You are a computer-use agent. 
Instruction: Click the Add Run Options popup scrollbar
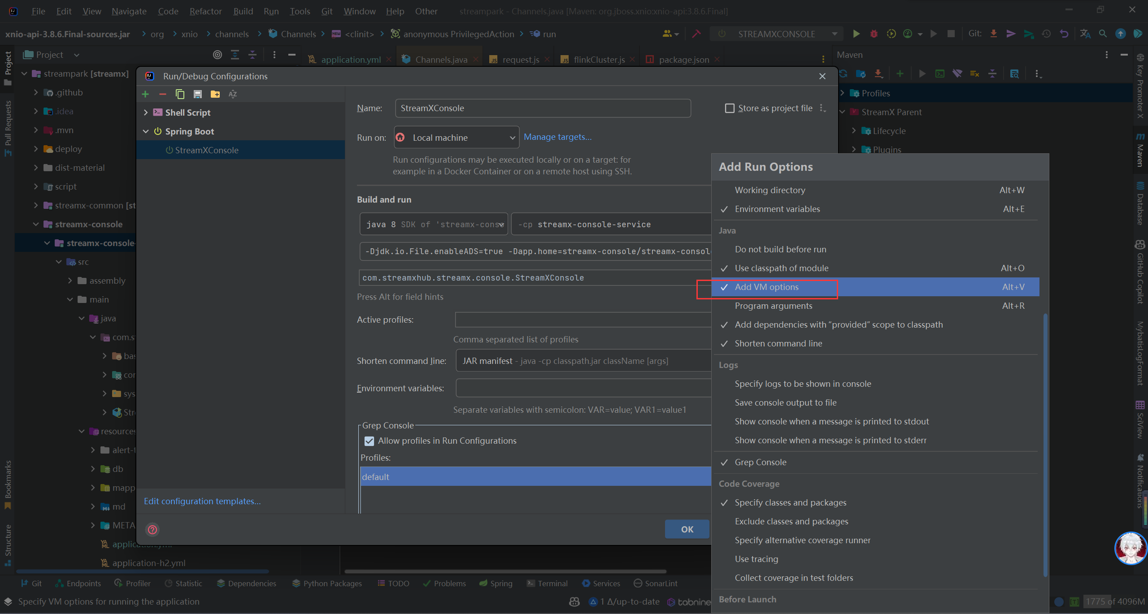pos(1045,444)
